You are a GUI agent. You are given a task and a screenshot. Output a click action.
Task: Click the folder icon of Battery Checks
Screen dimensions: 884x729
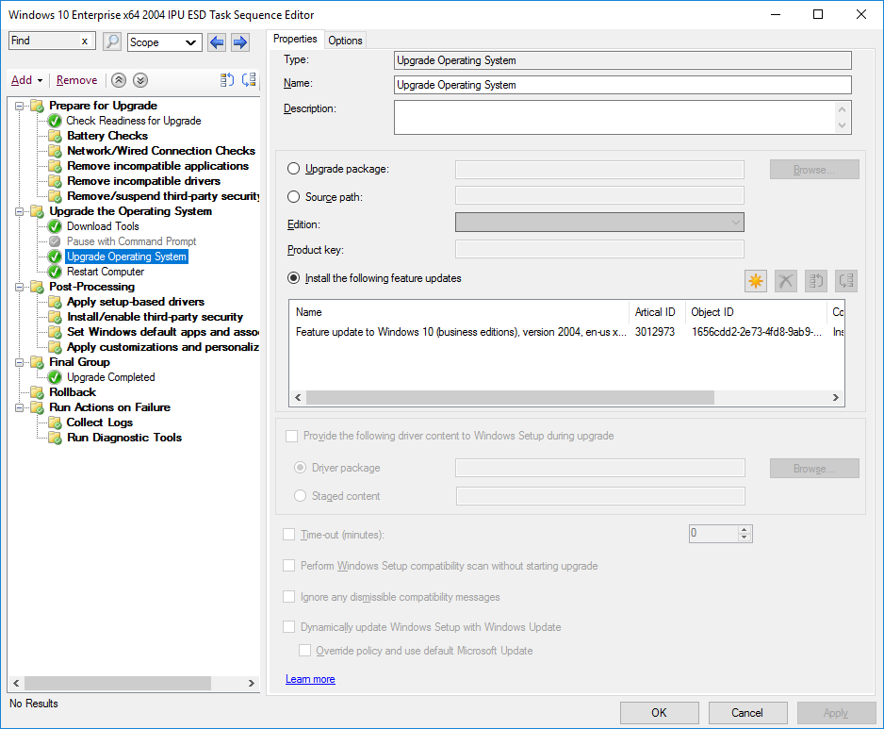point(55,136)
